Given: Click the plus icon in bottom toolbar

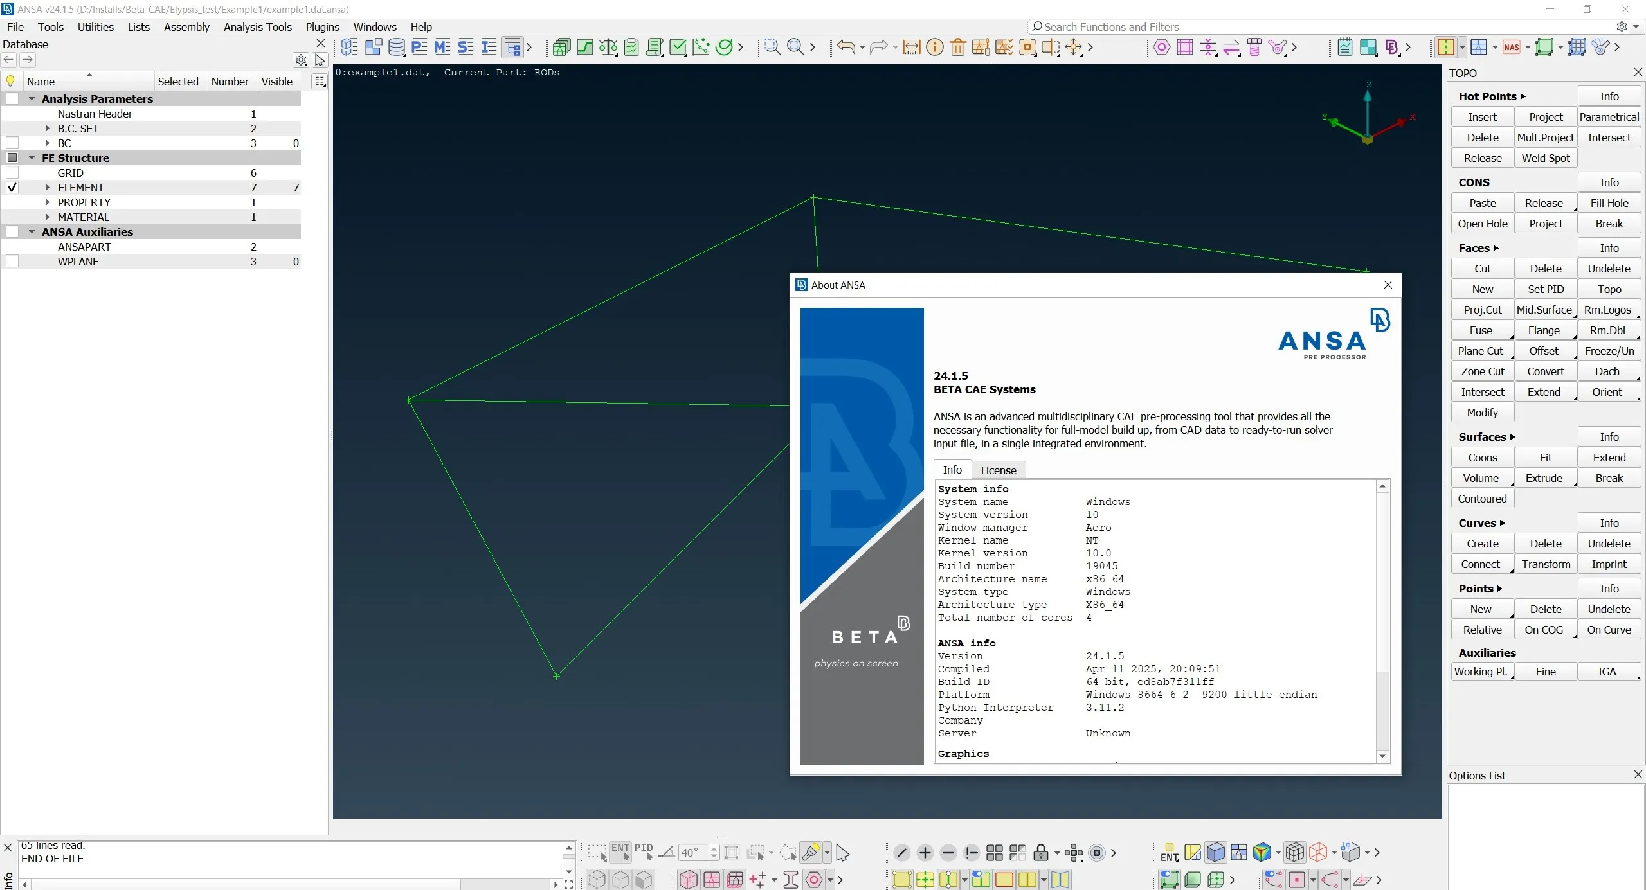Looking at the screenshot, I should pyautogui.click(x=925, y=853).
